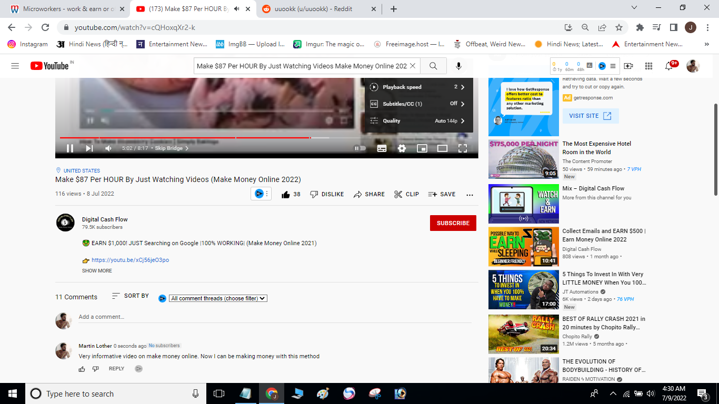Click the CLIP button
The height and width of the screenshot is (404, 719).
pos(406,194)
